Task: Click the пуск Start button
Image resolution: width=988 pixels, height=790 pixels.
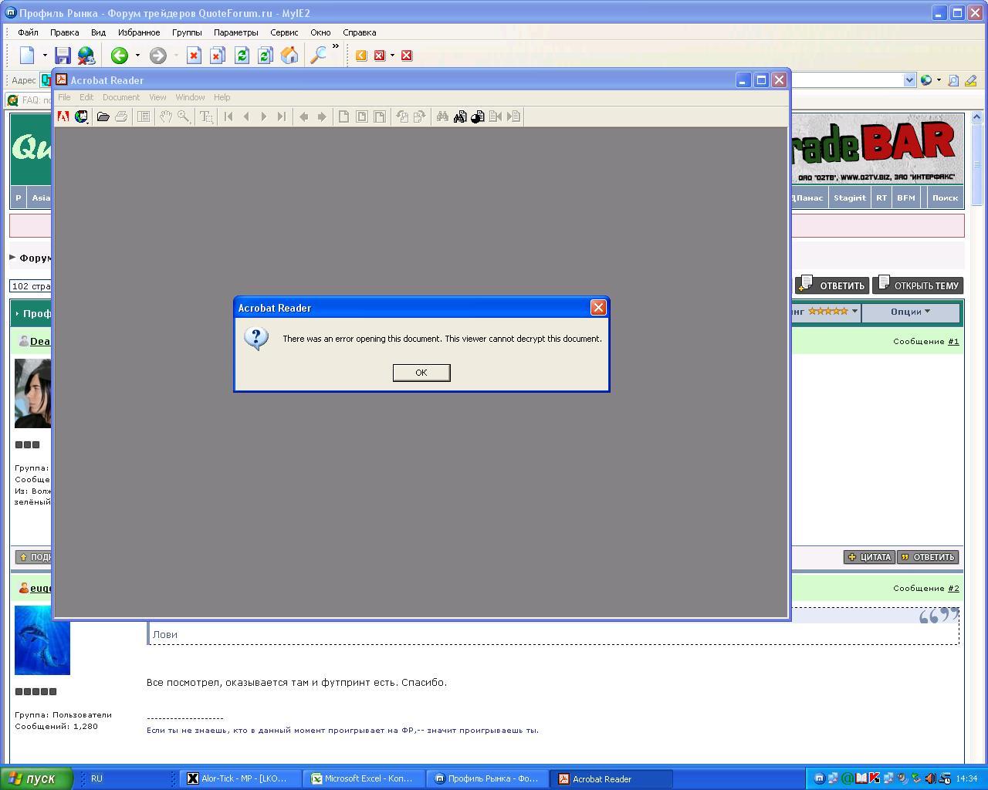Action: coord(36,778)
